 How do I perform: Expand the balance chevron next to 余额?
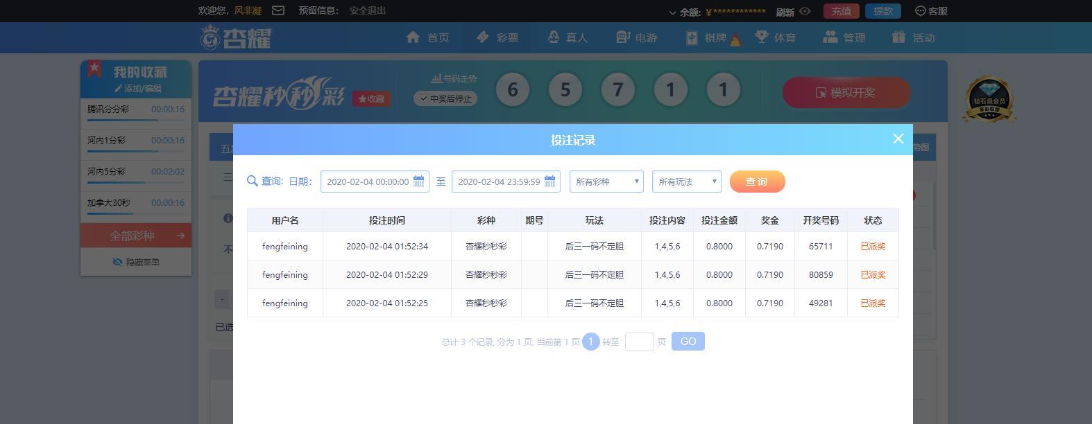coord(672,12)
